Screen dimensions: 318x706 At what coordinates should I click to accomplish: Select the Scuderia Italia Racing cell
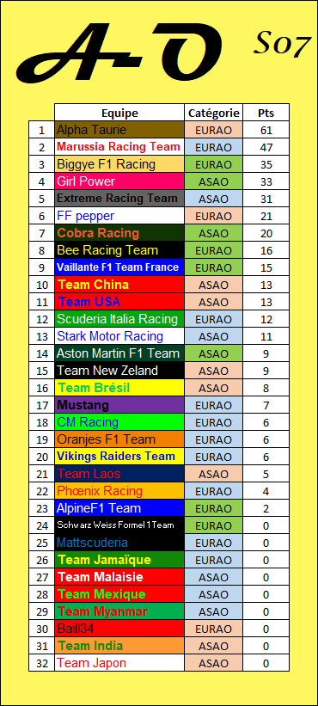point(119,319)
